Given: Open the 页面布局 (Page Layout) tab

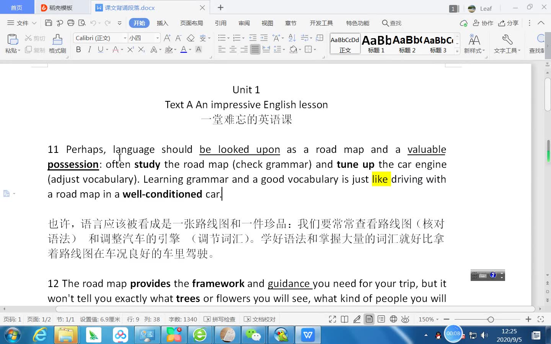Looking at the screenshot, I should pos(192,23).
